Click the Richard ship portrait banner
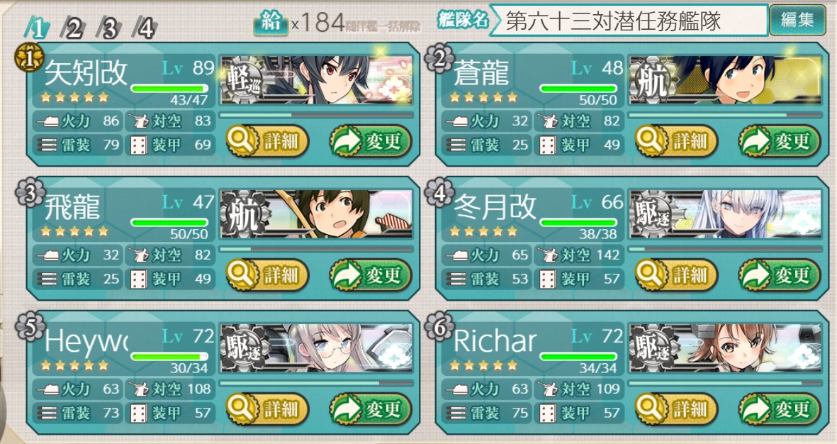837x444 pixels. click(726, 348)
